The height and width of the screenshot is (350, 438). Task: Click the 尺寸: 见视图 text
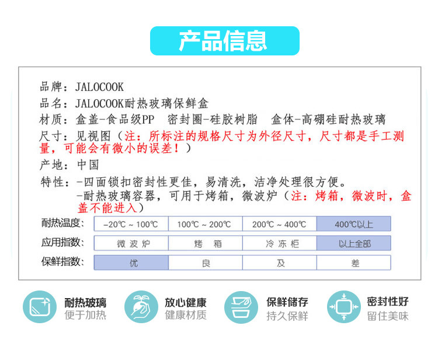tap(75, 136)
